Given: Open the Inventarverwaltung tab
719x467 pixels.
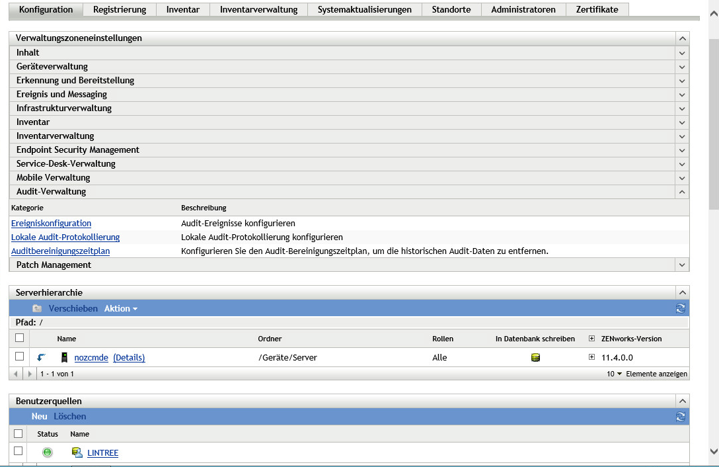Looking at the screenshot, I should pyautogui.click(x=258, y=10).
